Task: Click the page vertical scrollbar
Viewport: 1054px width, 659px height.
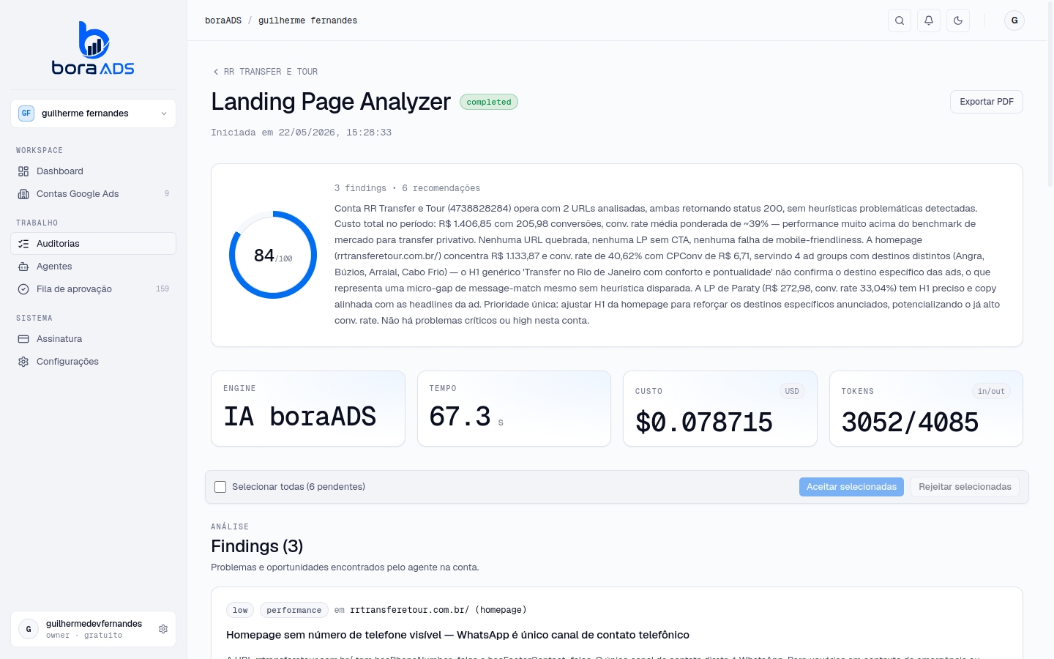Action: [x=1050, y=95]
